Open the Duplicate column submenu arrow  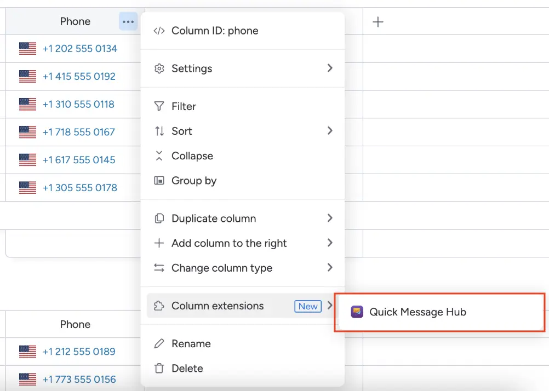point(330,218)
